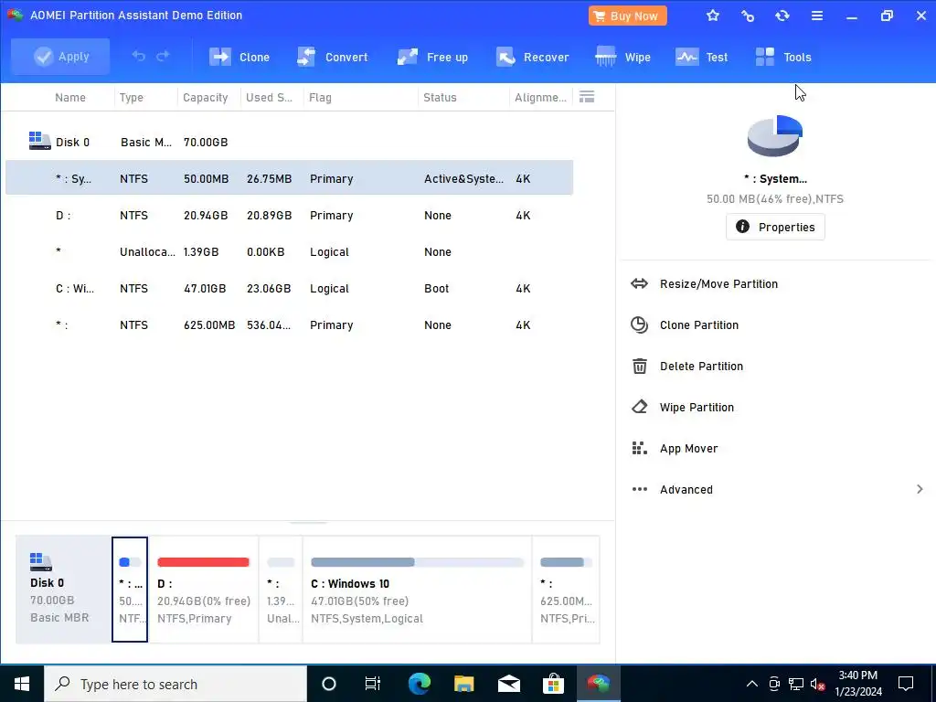This screenshot has width=936, height=702.
Task: Click the Delete Partition trash icon
Action: pos(639,366)
